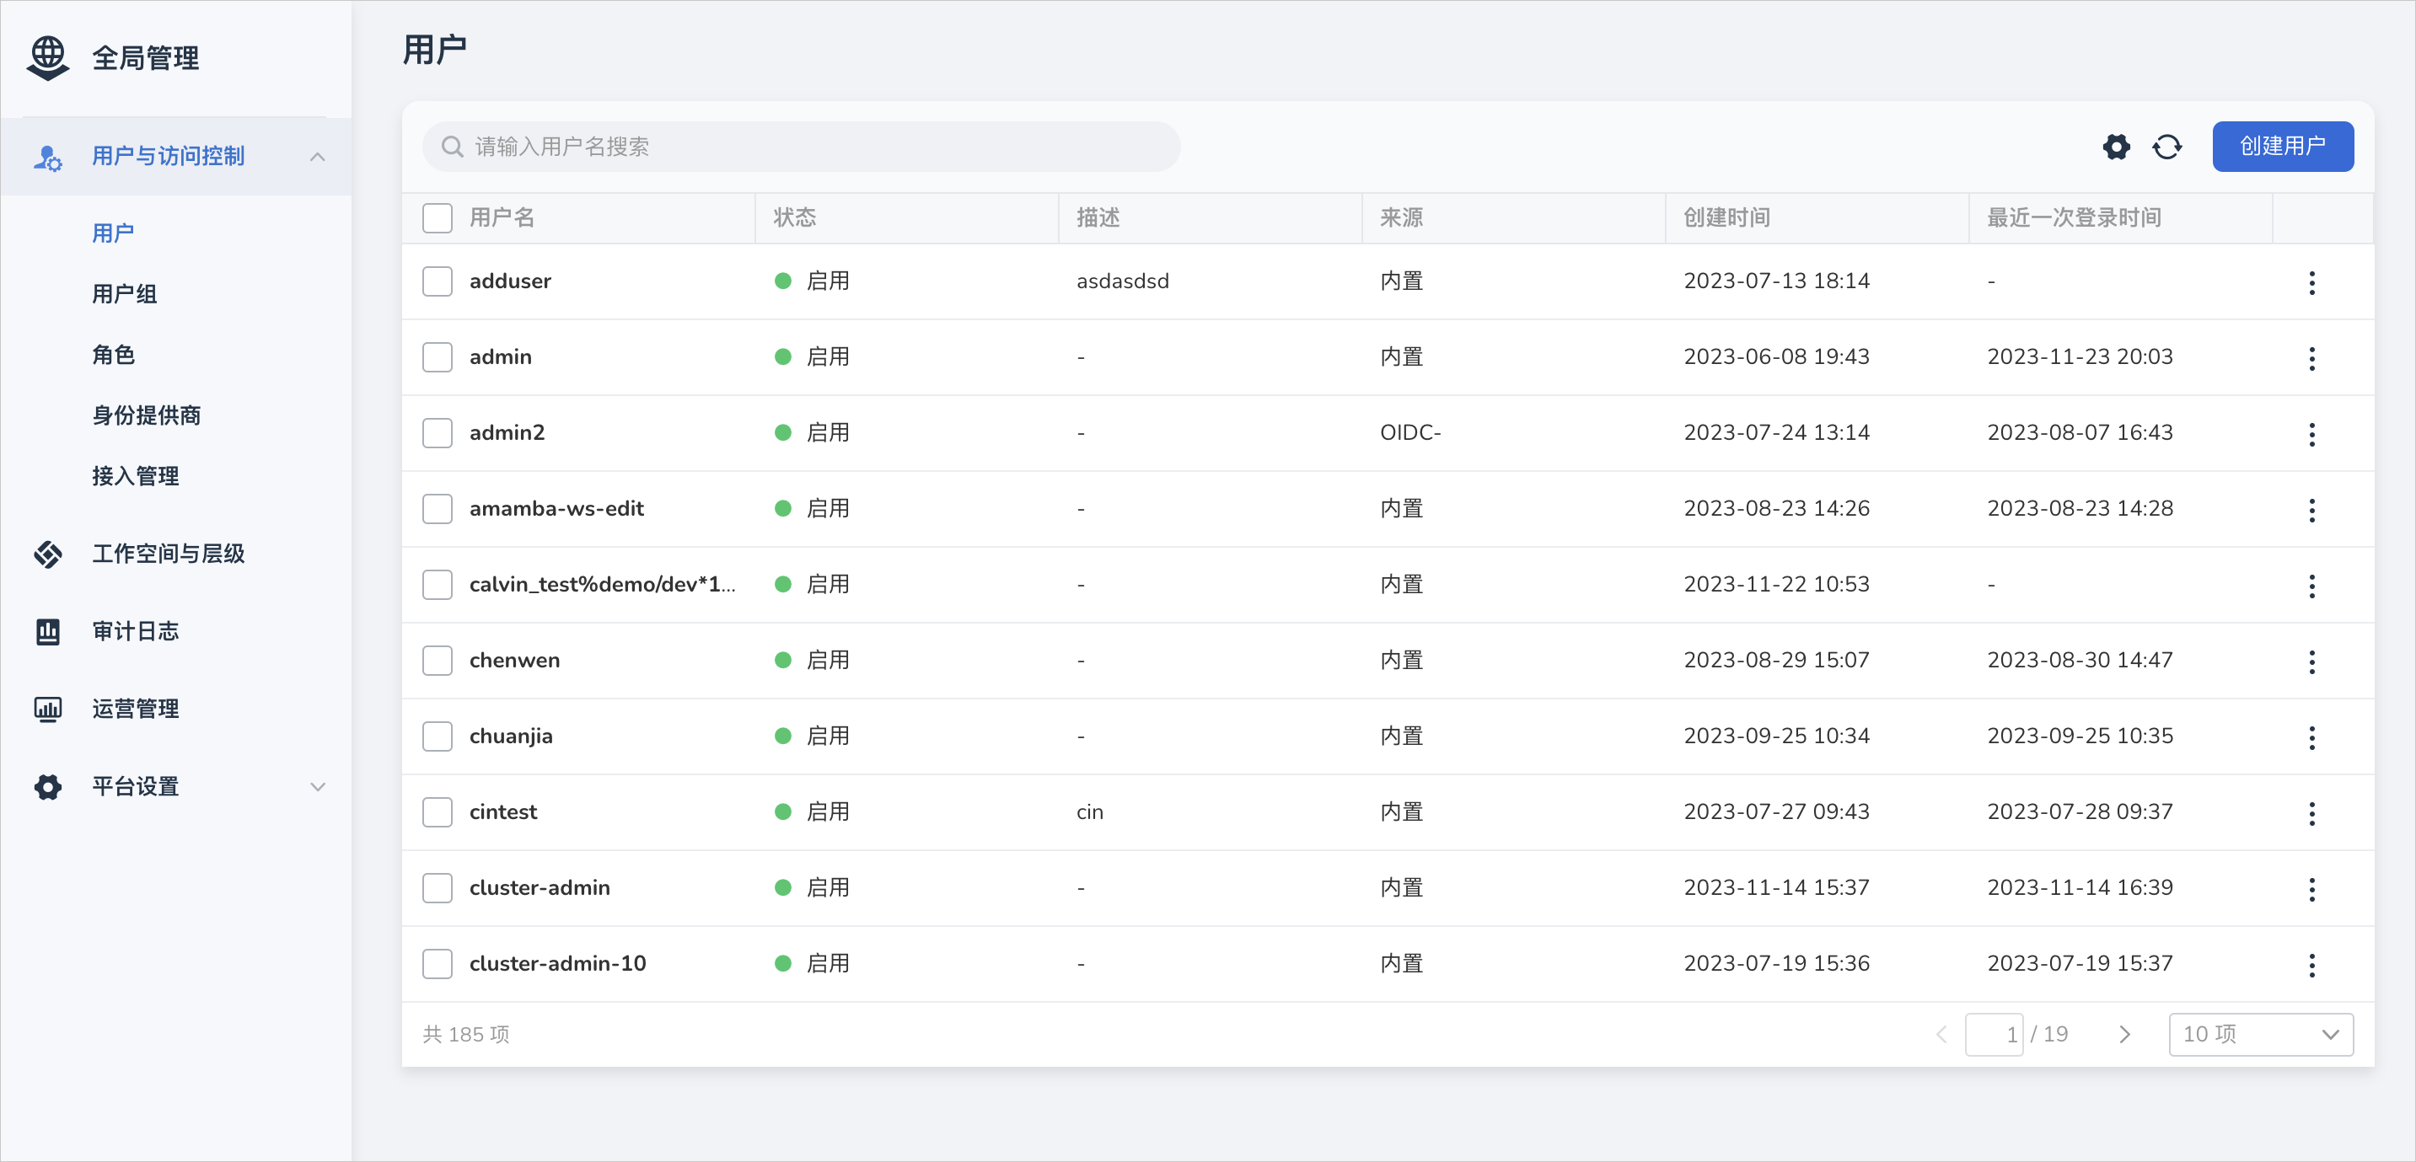Click the audit log icon

48,632
